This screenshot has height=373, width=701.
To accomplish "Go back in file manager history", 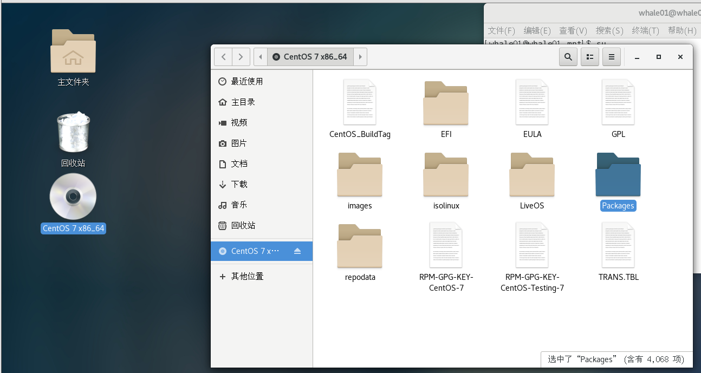I will click(x=223, y=57).
